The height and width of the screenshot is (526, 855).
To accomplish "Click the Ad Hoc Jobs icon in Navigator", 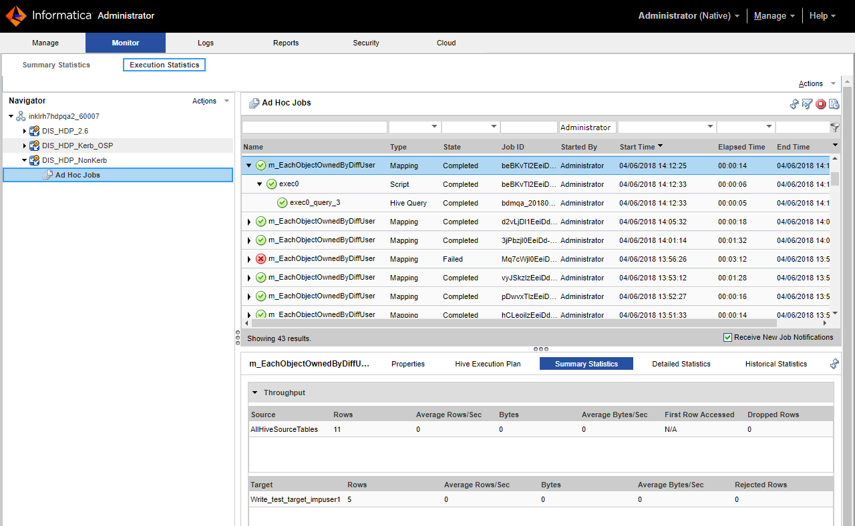I will (47, 175).
